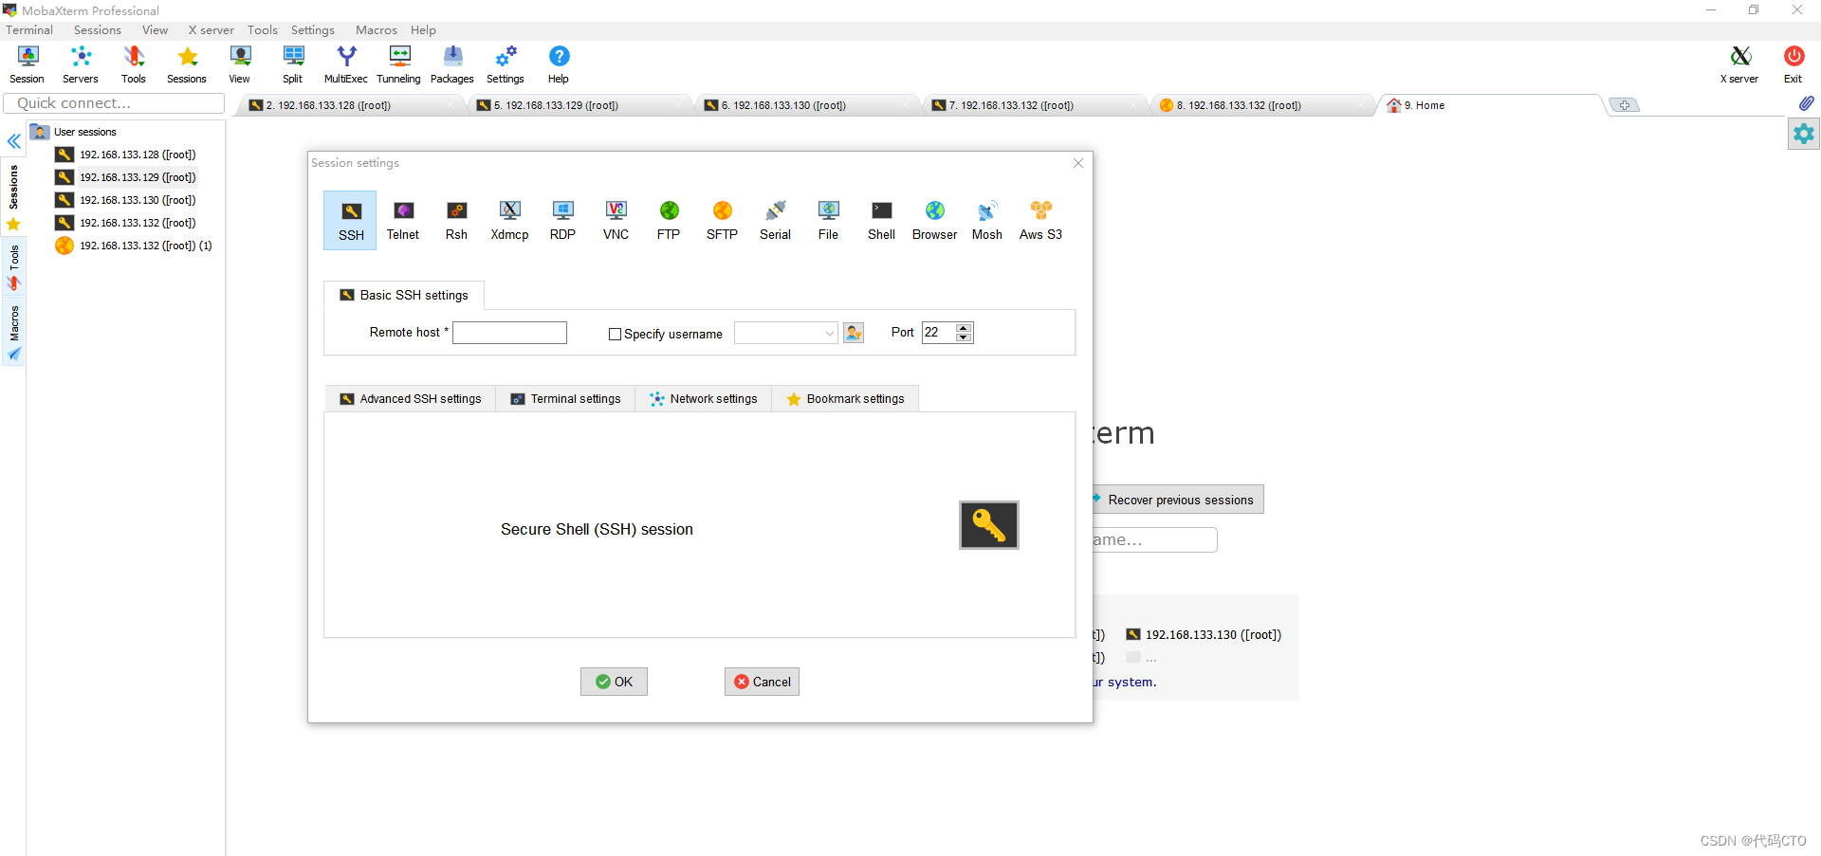Select session 192.168.133.132 ([root]) (1)

tap(134, 246)
